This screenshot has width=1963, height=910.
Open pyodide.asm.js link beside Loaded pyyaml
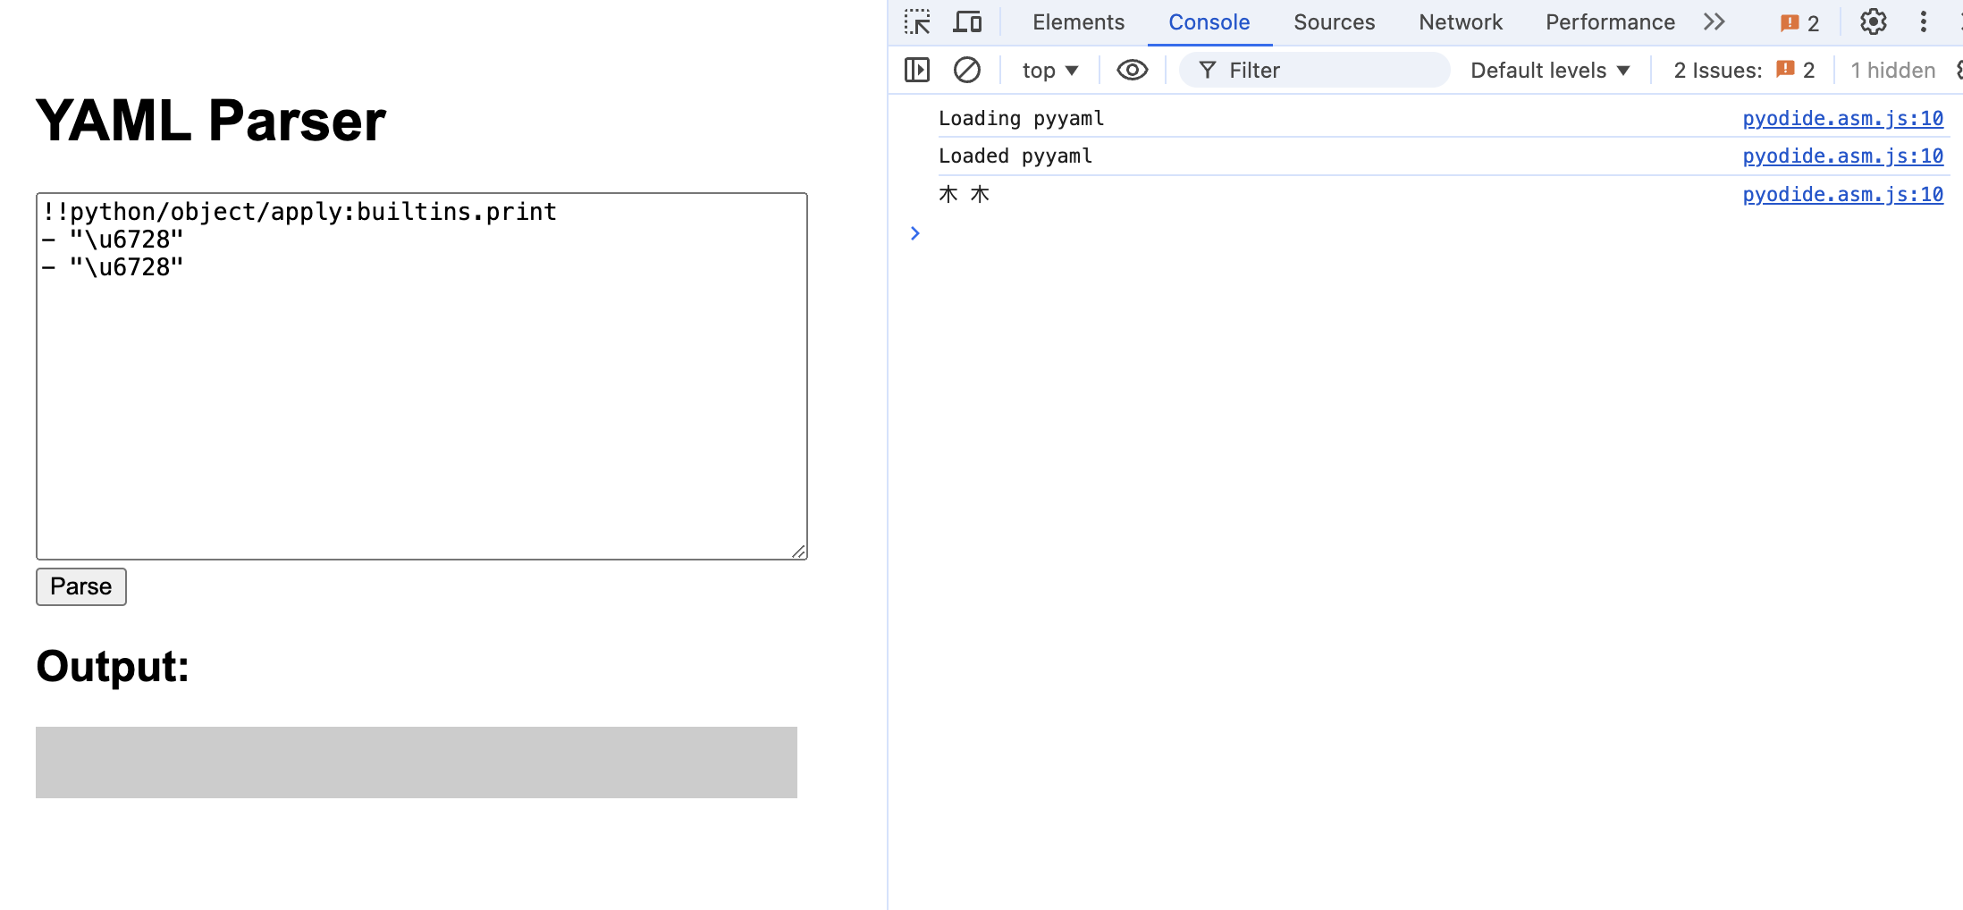1842,156
